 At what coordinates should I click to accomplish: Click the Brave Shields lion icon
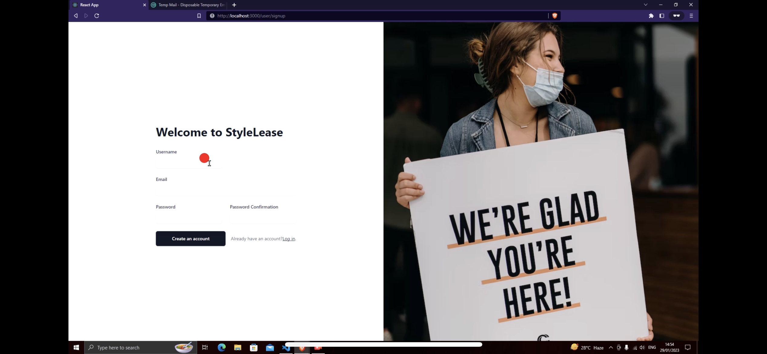tap(555, 16)
